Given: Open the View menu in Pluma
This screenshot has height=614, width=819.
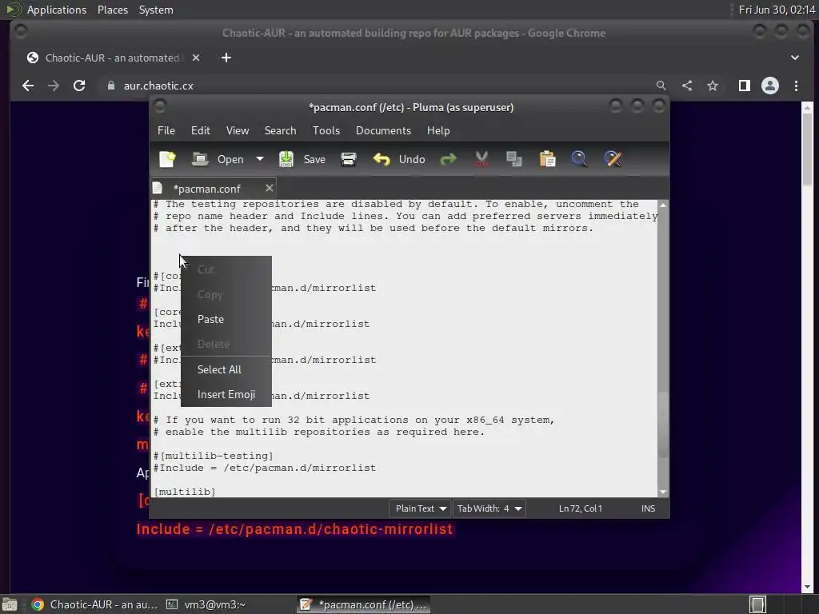Looking at the screenshot, I should 237,130.
